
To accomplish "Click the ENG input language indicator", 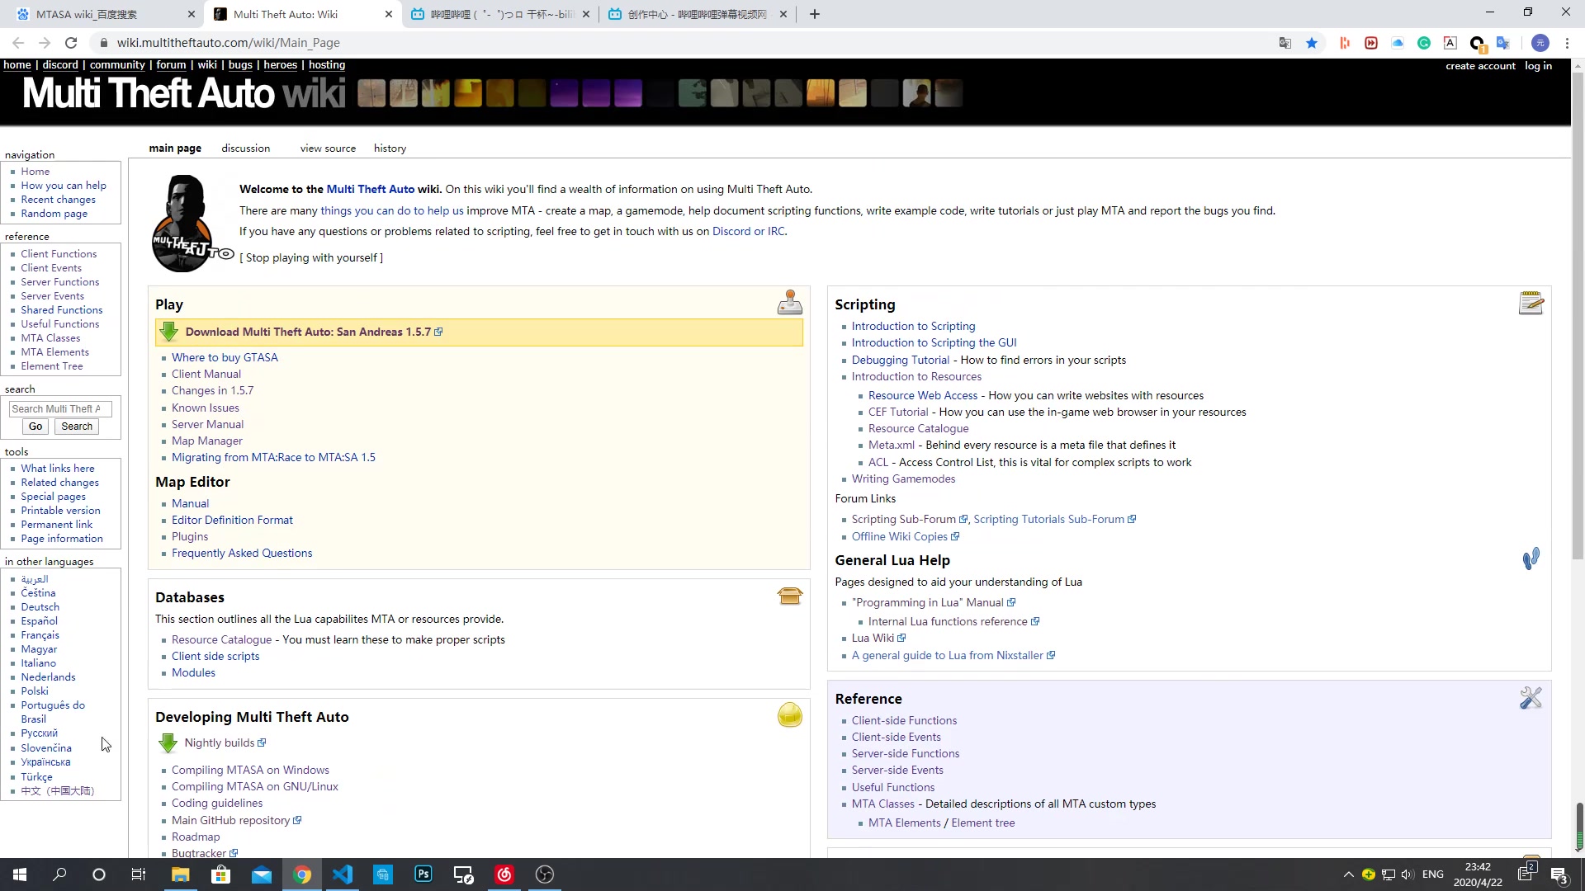I will pos(1432,874).
